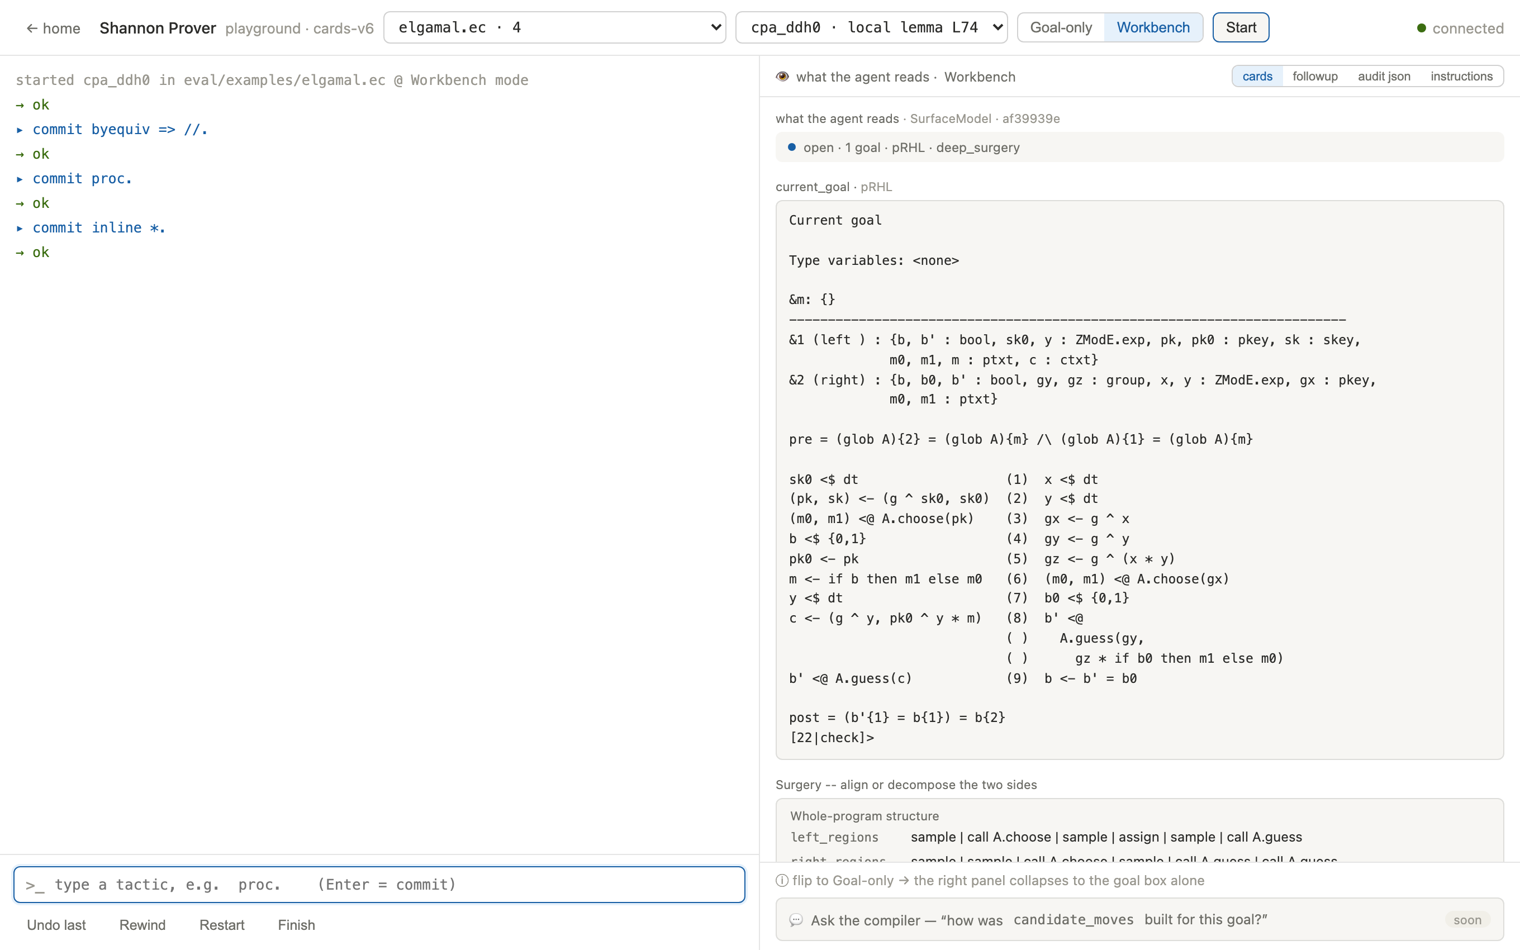The image size is (1520, 950).
Task: Go back via the home arrow link
Action: (54, 28)
